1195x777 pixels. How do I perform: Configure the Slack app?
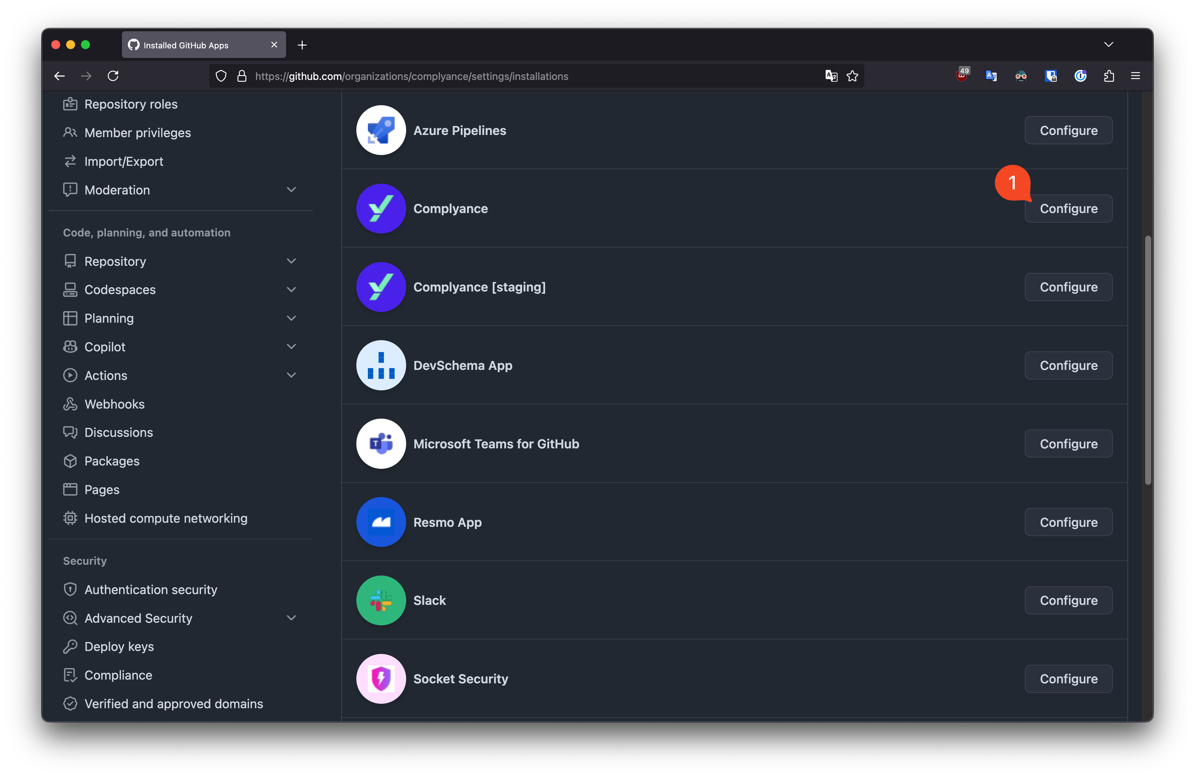(1068, 600)
